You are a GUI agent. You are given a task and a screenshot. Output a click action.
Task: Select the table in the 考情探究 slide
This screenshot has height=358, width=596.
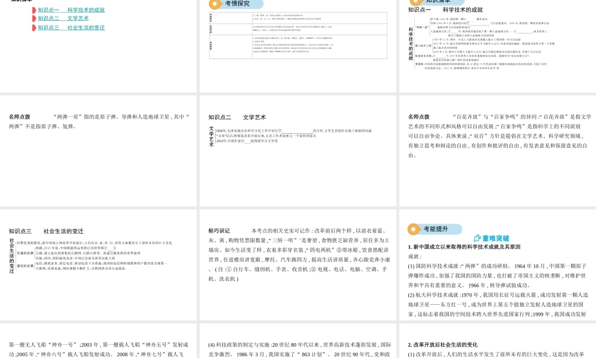[298, 35]
